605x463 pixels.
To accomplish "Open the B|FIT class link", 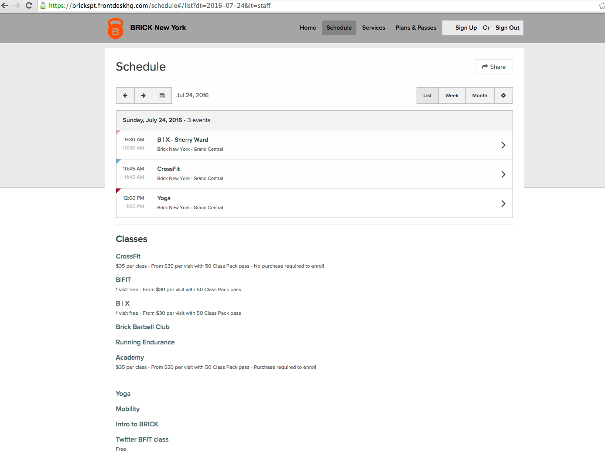I will click(123, 280).
